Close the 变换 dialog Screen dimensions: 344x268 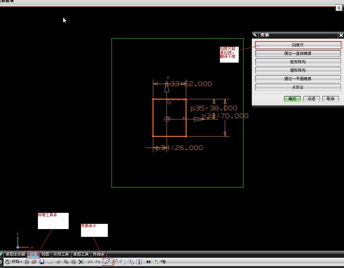point(341,35)
